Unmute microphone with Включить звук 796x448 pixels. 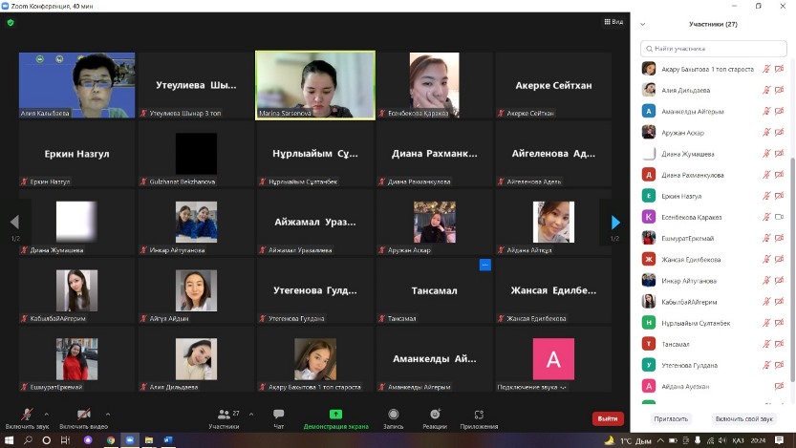(26, 416)
